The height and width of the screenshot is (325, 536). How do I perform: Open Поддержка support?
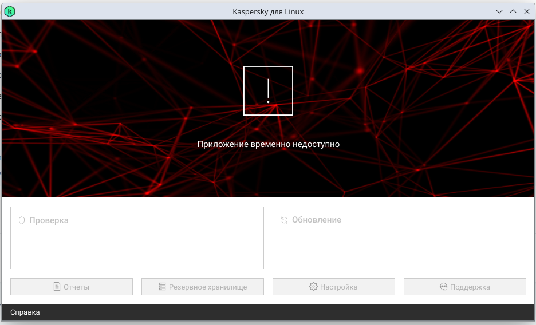point(465,287)
